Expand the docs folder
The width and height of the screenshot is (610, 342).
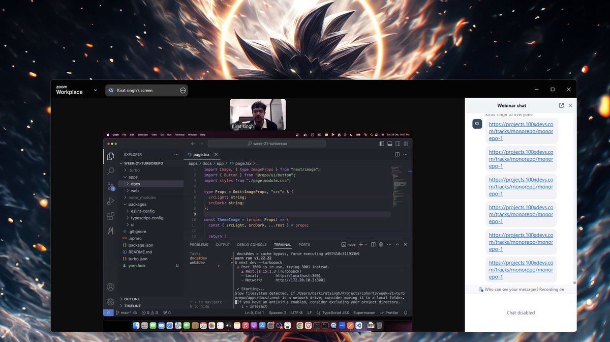pos(127,184)
